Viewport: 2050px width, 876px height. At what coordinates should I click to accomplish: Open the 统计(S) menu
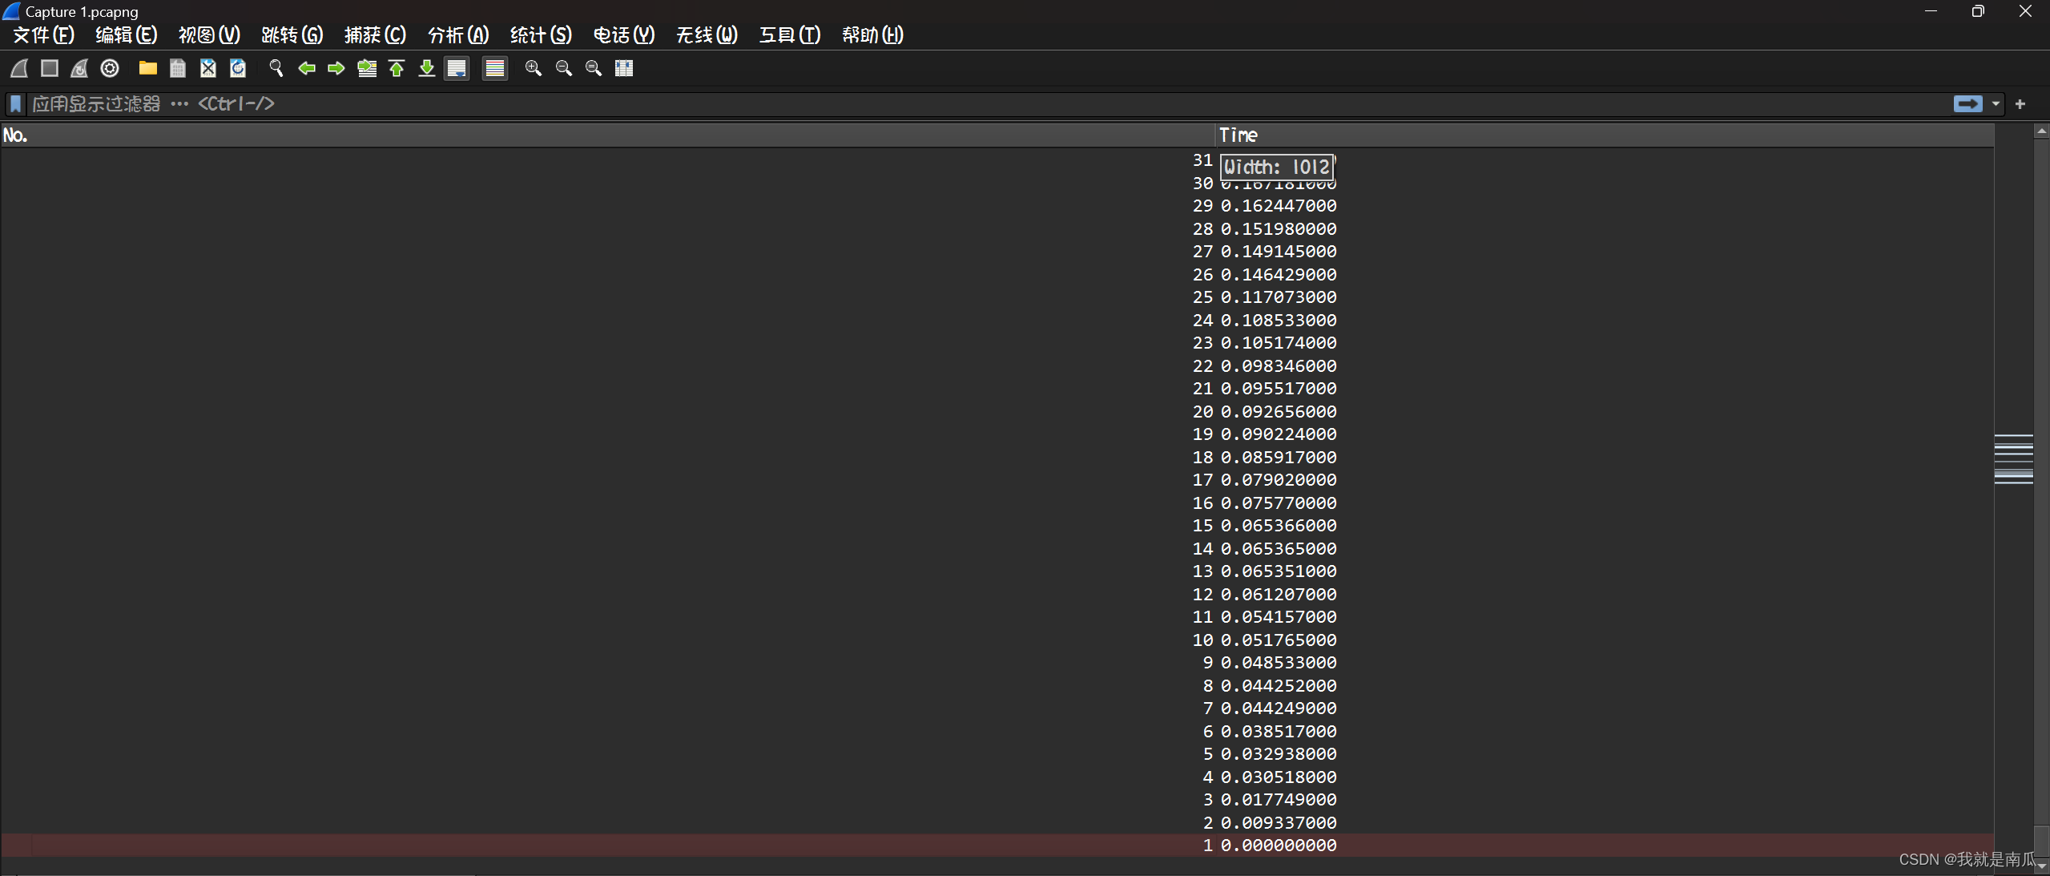click(x=541, y=35)
